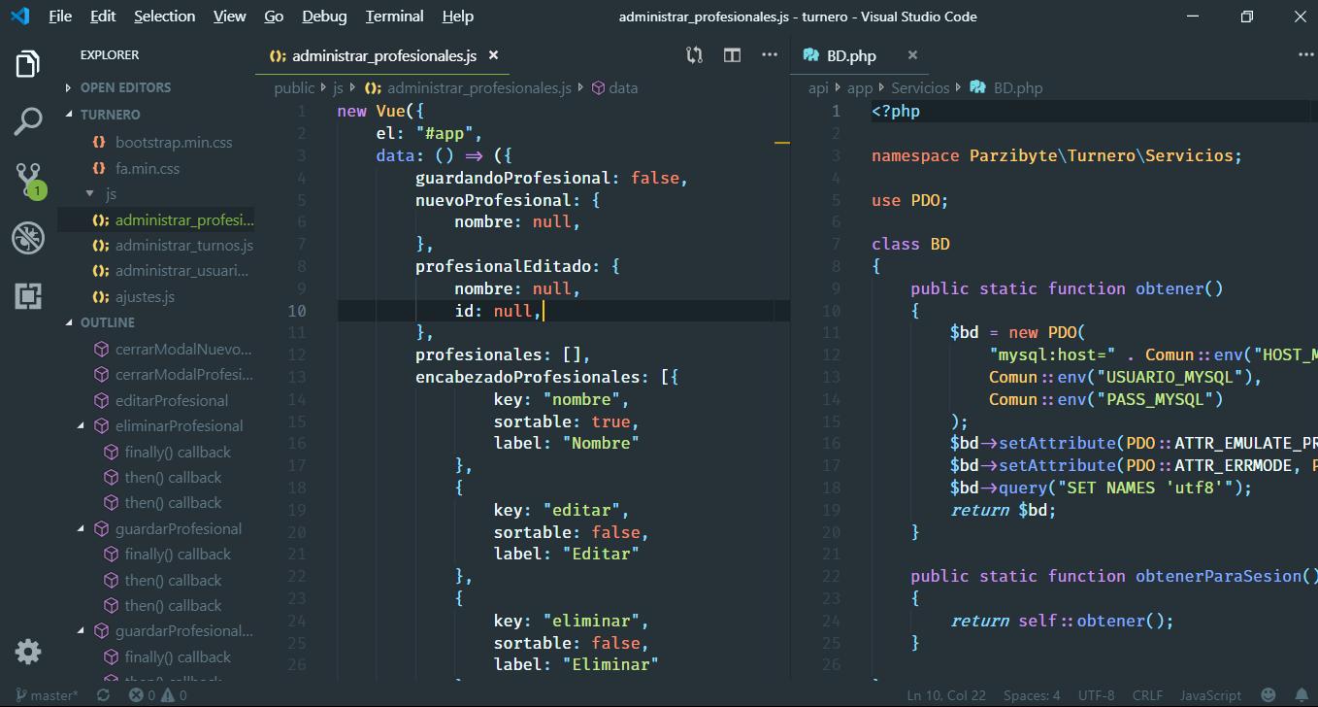Viewport: 1318px width, 707px height.
Task: Open the Extensions view in activity bar
Action: point(28,296)
